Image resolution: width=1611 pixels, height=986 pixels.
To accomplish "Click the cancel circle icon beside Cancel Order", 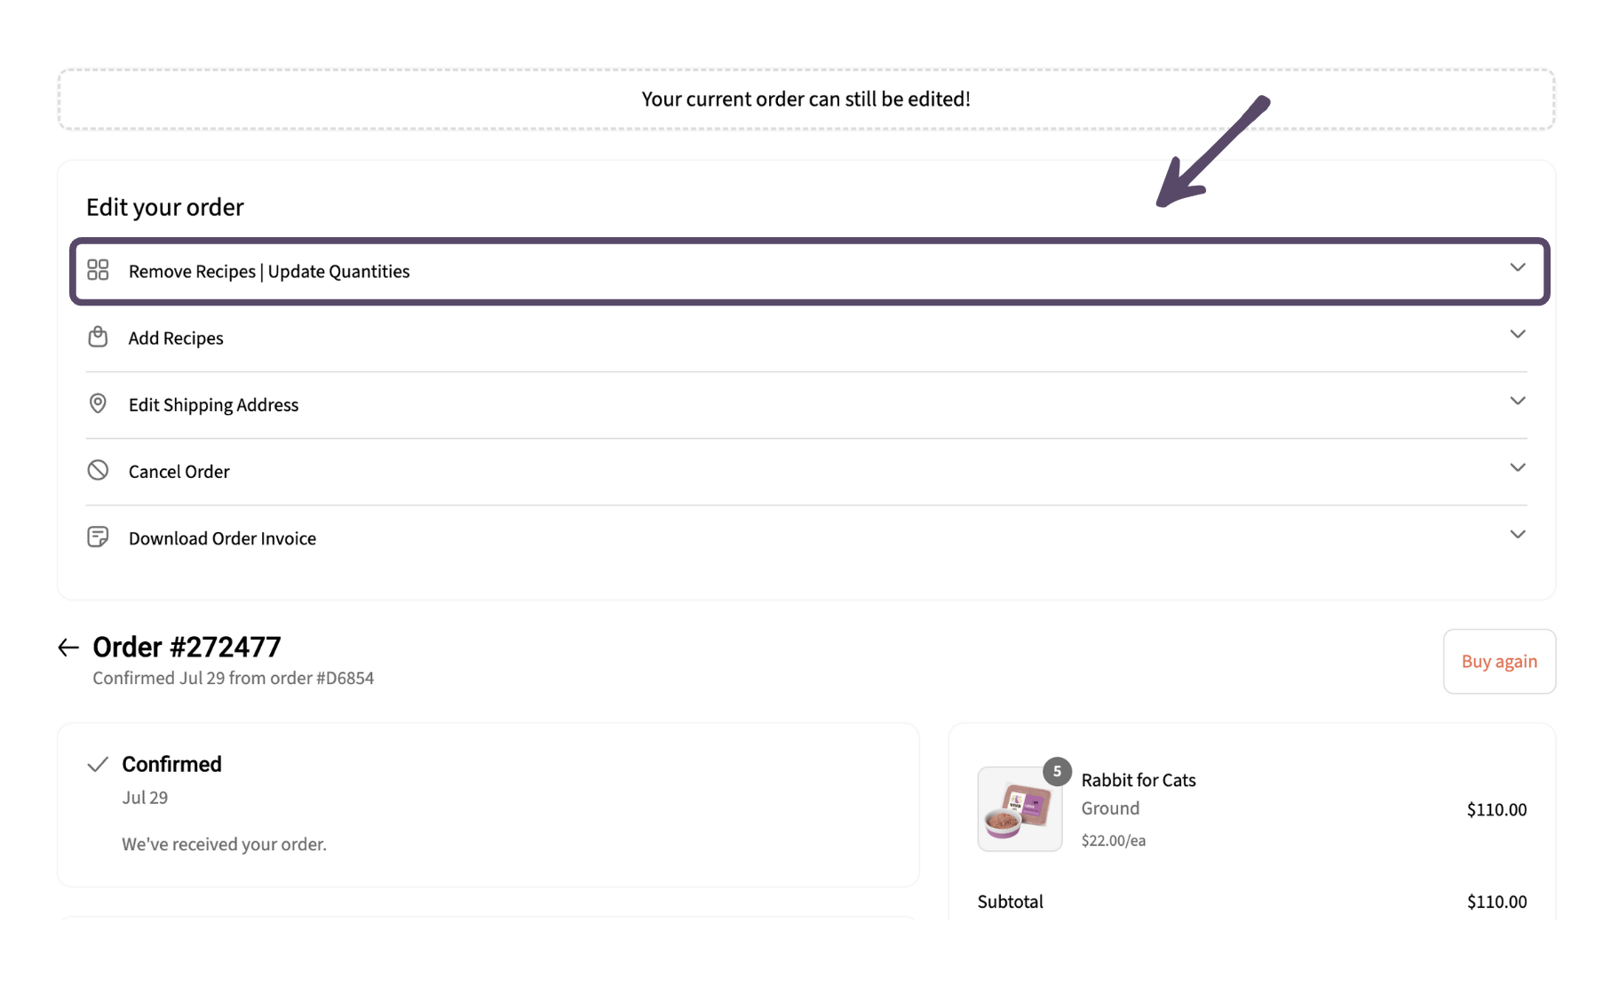I will point(98,470).
